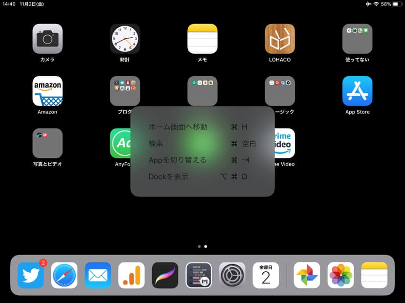Select ホーム画面へ移動 shortcut entry

(202, 127)
